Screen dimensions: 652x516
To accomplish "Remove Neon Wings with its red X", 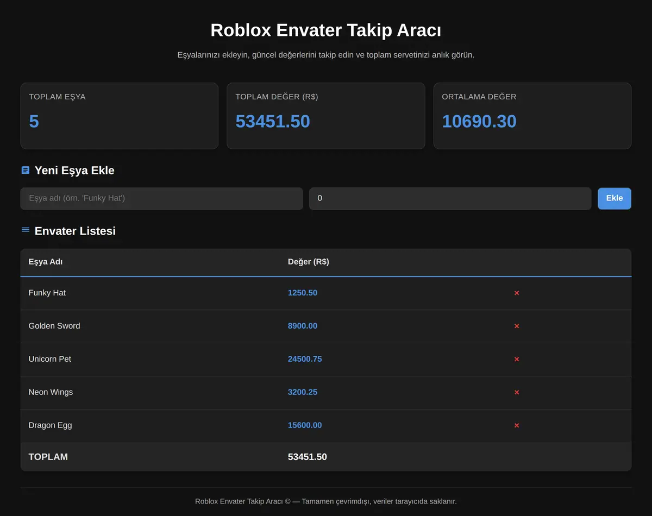I will pyautogui.click(x=517, y=392).
